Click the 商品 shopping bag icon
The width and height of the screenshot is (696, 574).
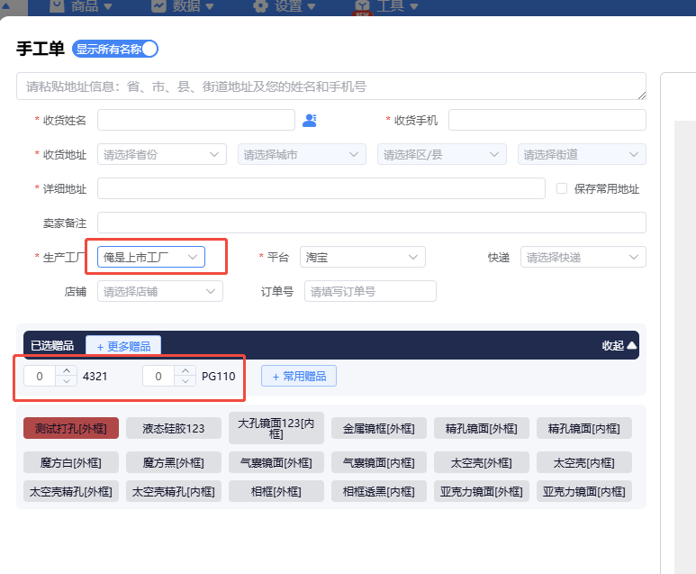(x=57, y=5)
